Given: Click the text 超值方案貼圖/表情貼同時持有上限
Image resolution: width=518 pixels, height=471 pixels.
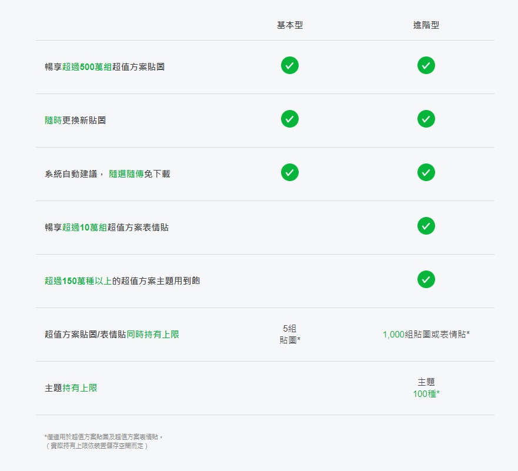Looking at the screenshot, I should click(x=112, y=334).
